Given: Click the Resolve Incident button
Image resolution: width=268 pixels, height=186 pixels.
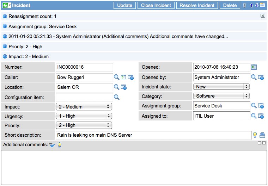Looking at the screenshot, I should tap(197, 5).
